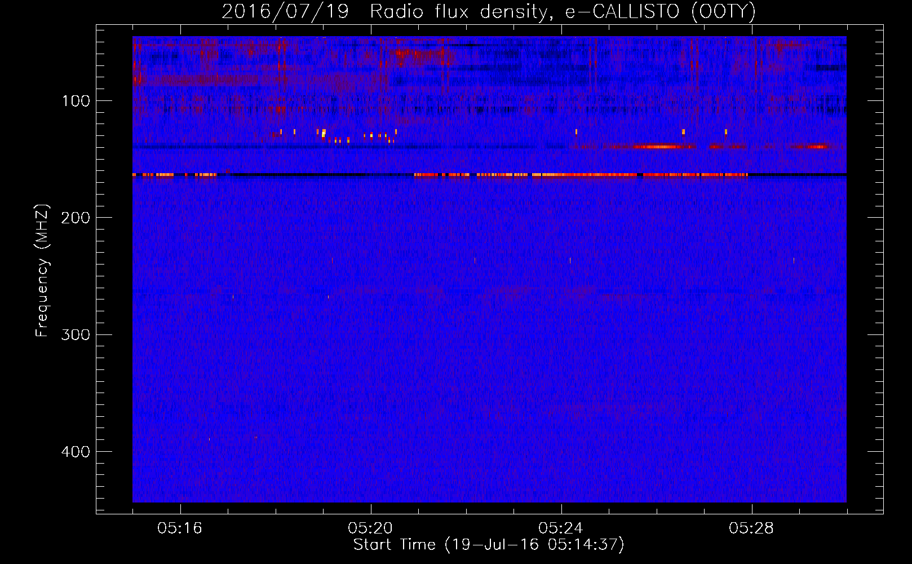Screen dimensions: 912x564
Task: Click the 05:24 time tick label
Action: 561,528
